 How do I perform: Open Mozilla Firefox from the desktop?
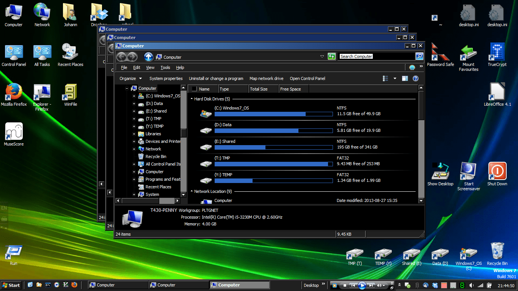point(14,91)
